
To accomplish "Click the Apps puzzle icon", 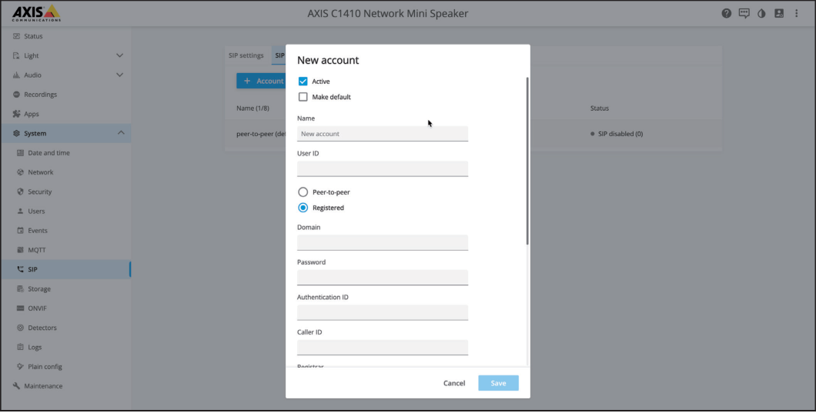I will click(16, 114).
